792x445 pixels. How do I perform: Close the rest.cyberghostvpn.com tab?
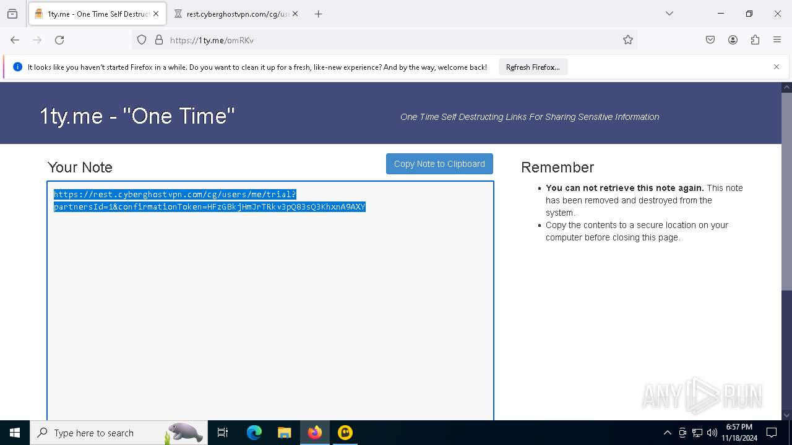click(x=295, y=14)
